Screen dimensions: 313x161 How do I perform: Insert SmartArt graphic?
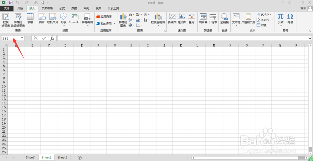75,18
